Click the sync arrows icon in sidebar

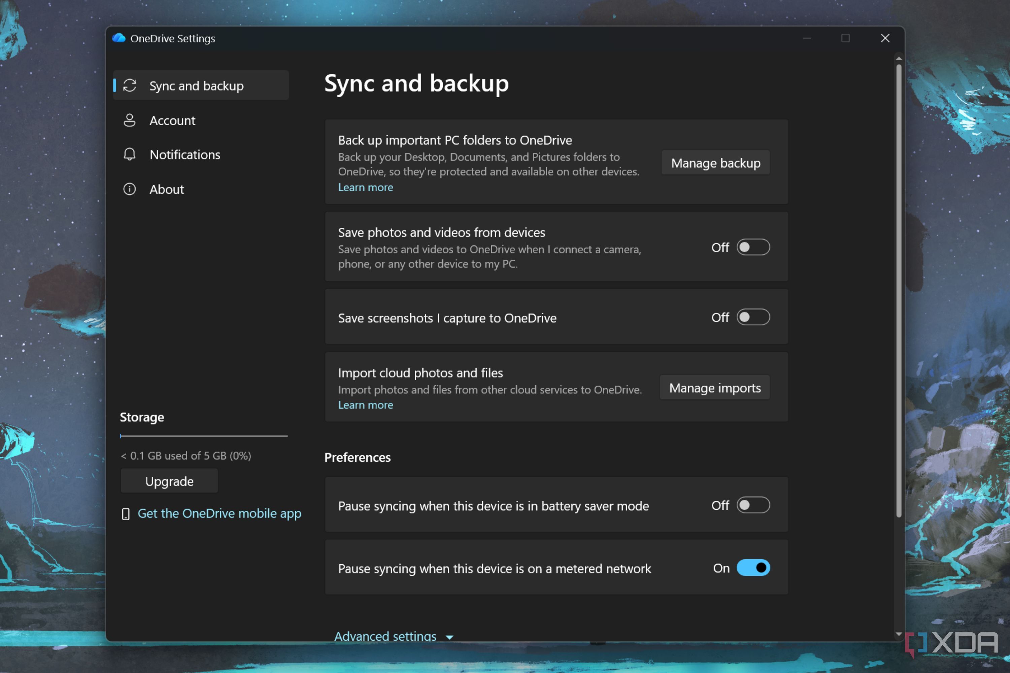tap(130, 85)
